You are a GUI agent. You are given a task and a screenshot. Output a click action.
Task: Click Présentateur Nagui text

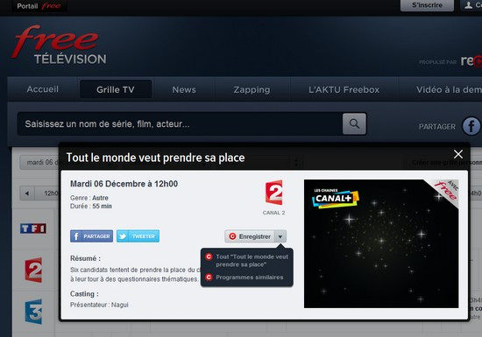tap(99, 305)
